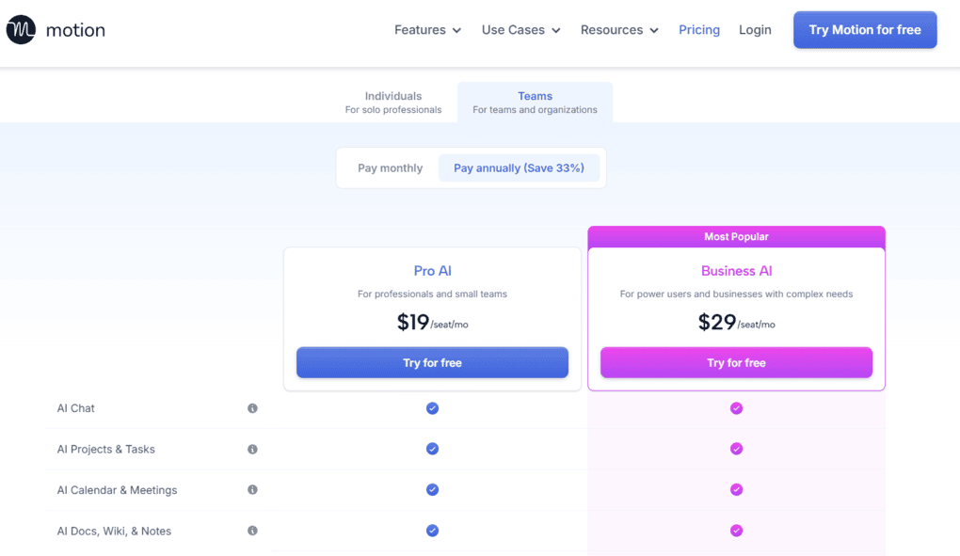Switch to Individuals plan view
Image resolution: width=960 pixels, height=556 pixels.
(393, 102)
